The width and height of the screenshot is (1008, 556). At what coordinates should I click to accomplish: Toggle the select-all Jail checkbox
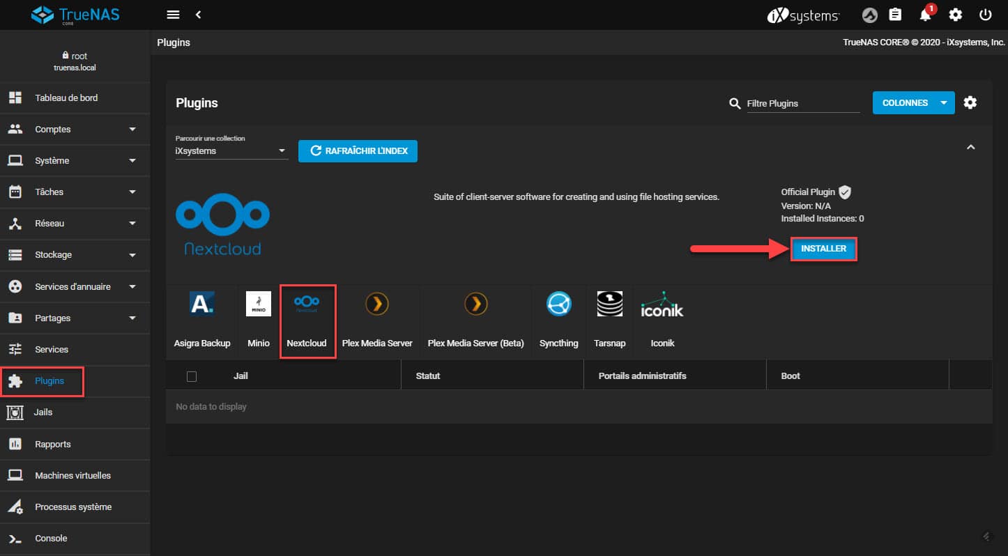point(192,376)
